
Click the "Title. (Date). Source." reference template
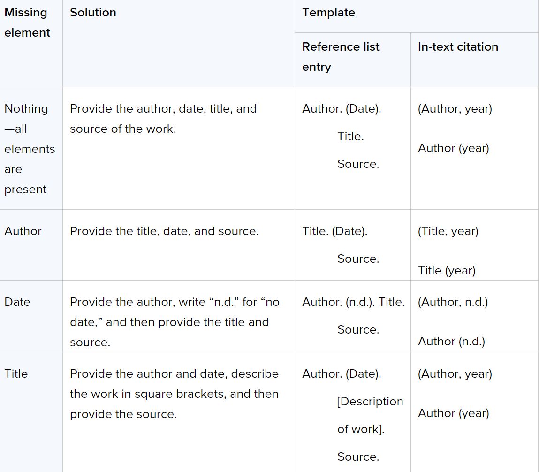click(x=335, y=231)
